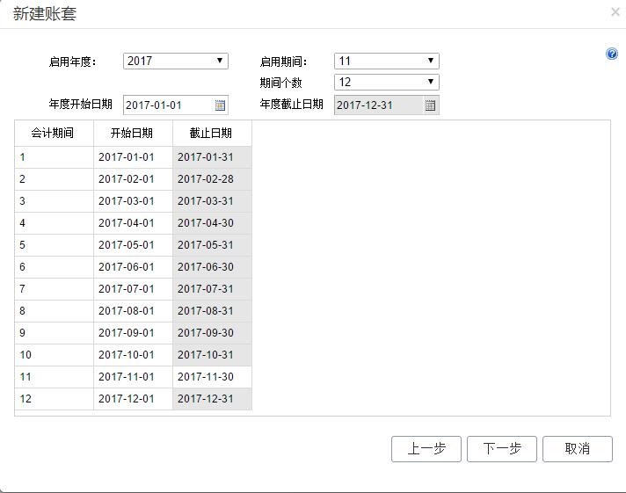626x493 pixels.
Task: Select start date cell 2017-10-01
Action: tap(133, 355)
